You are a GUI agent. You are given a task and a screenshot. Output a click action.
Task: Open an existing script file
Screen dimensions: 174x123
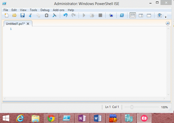(15, 15)
